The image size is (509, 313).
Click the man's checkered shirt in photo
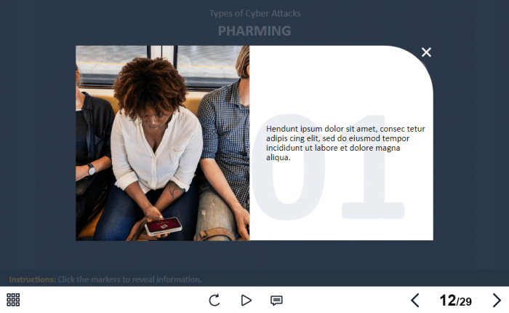pyautogui.click(x=224, y=137)
